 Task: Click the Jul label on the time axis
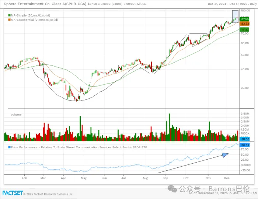tap(124, 178)
